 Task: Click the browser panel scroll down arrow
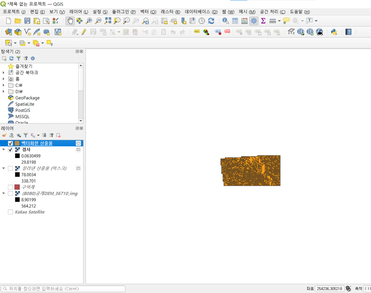pos(81,121)
